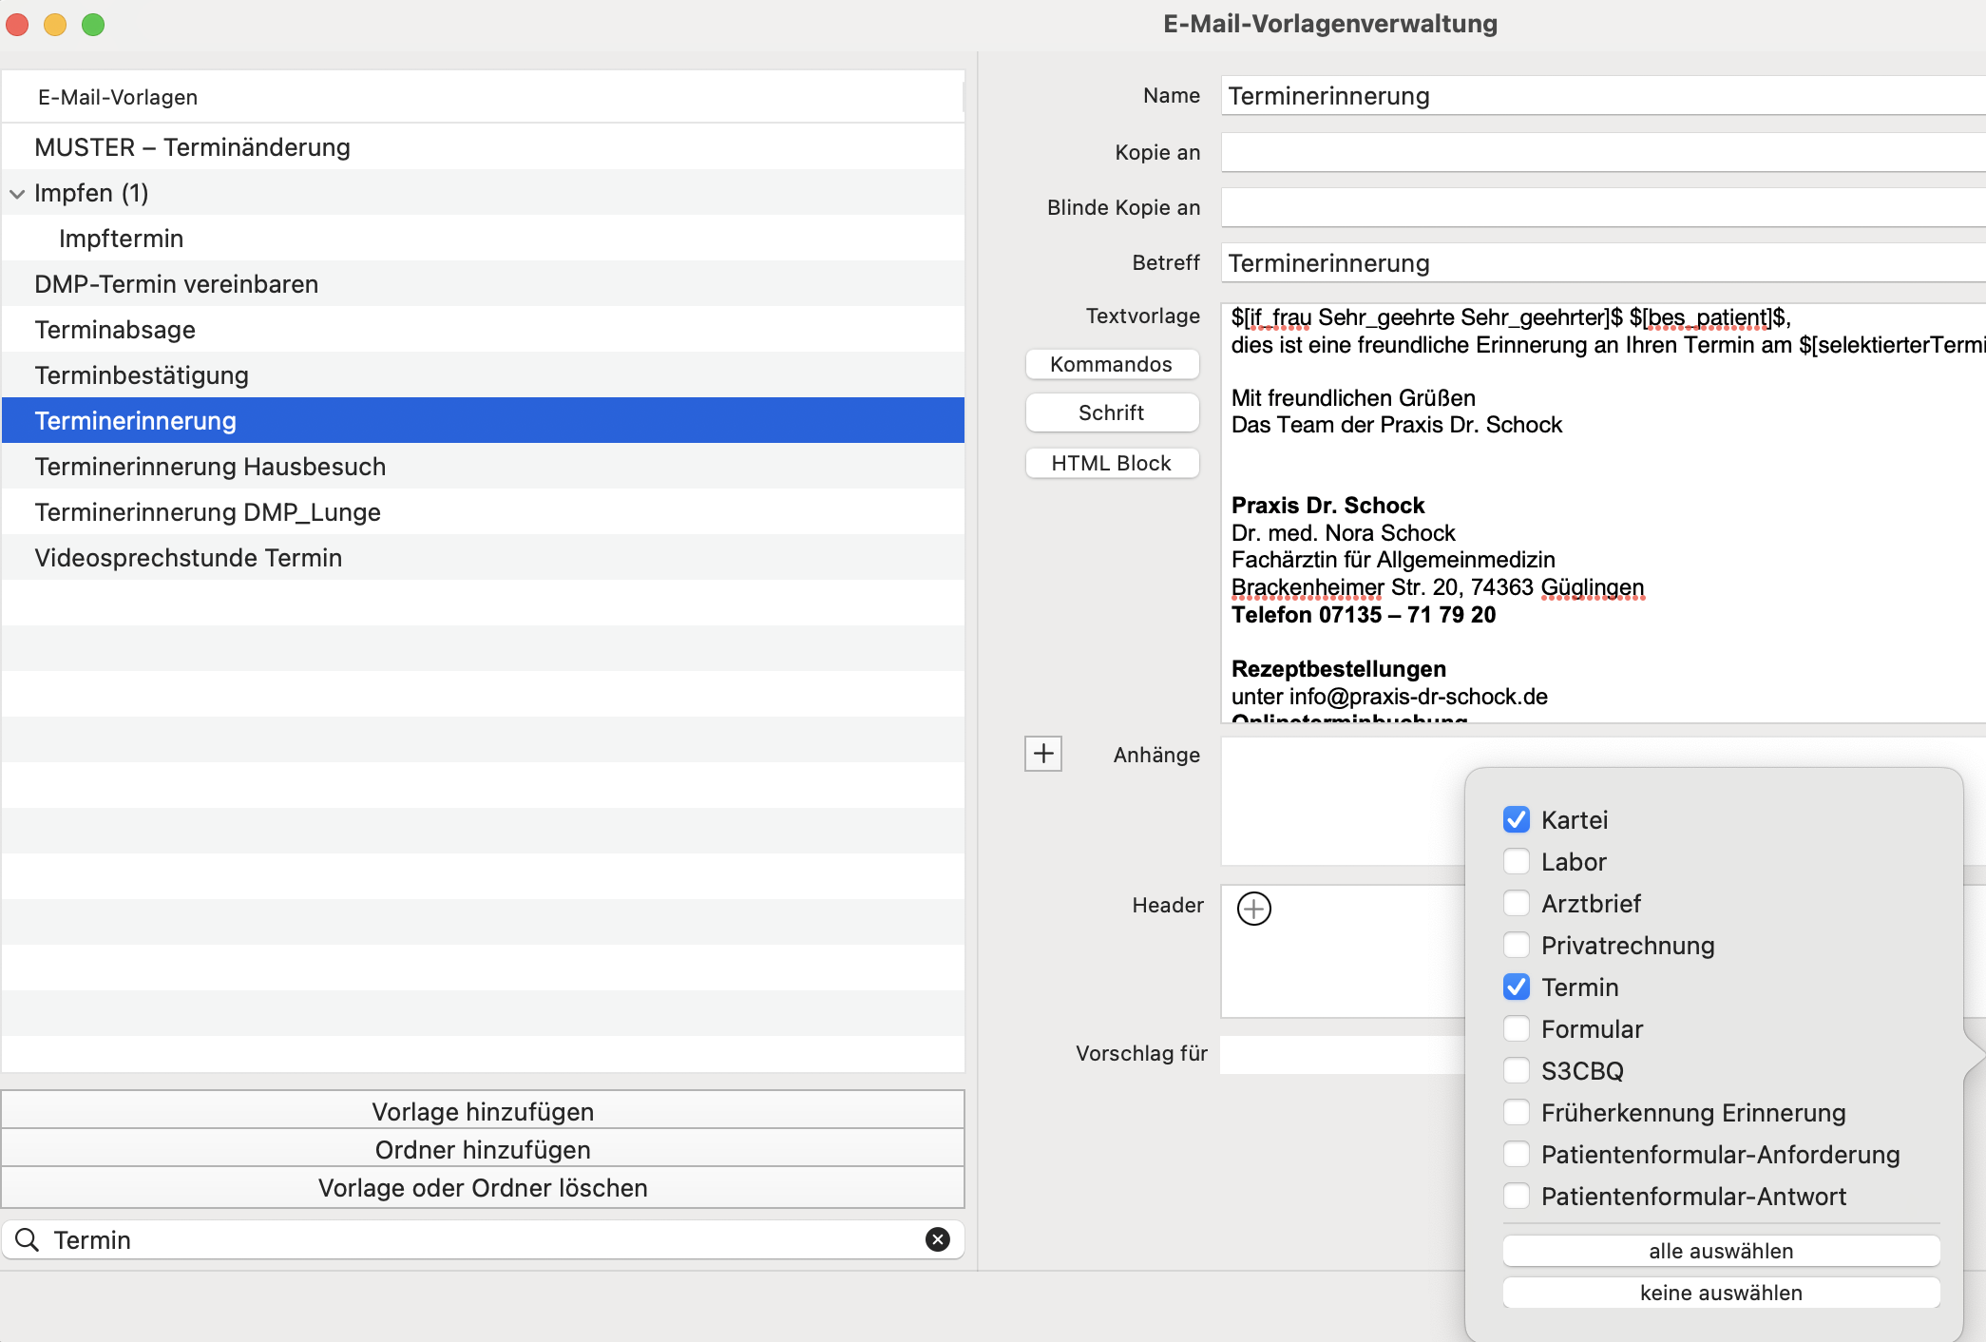Click Vorlage hinzufügen button
Screen dimensions: 1986x1342
[483, 1111]
